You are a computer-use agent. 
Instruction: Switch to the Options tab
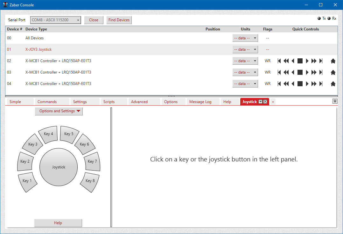173,102
